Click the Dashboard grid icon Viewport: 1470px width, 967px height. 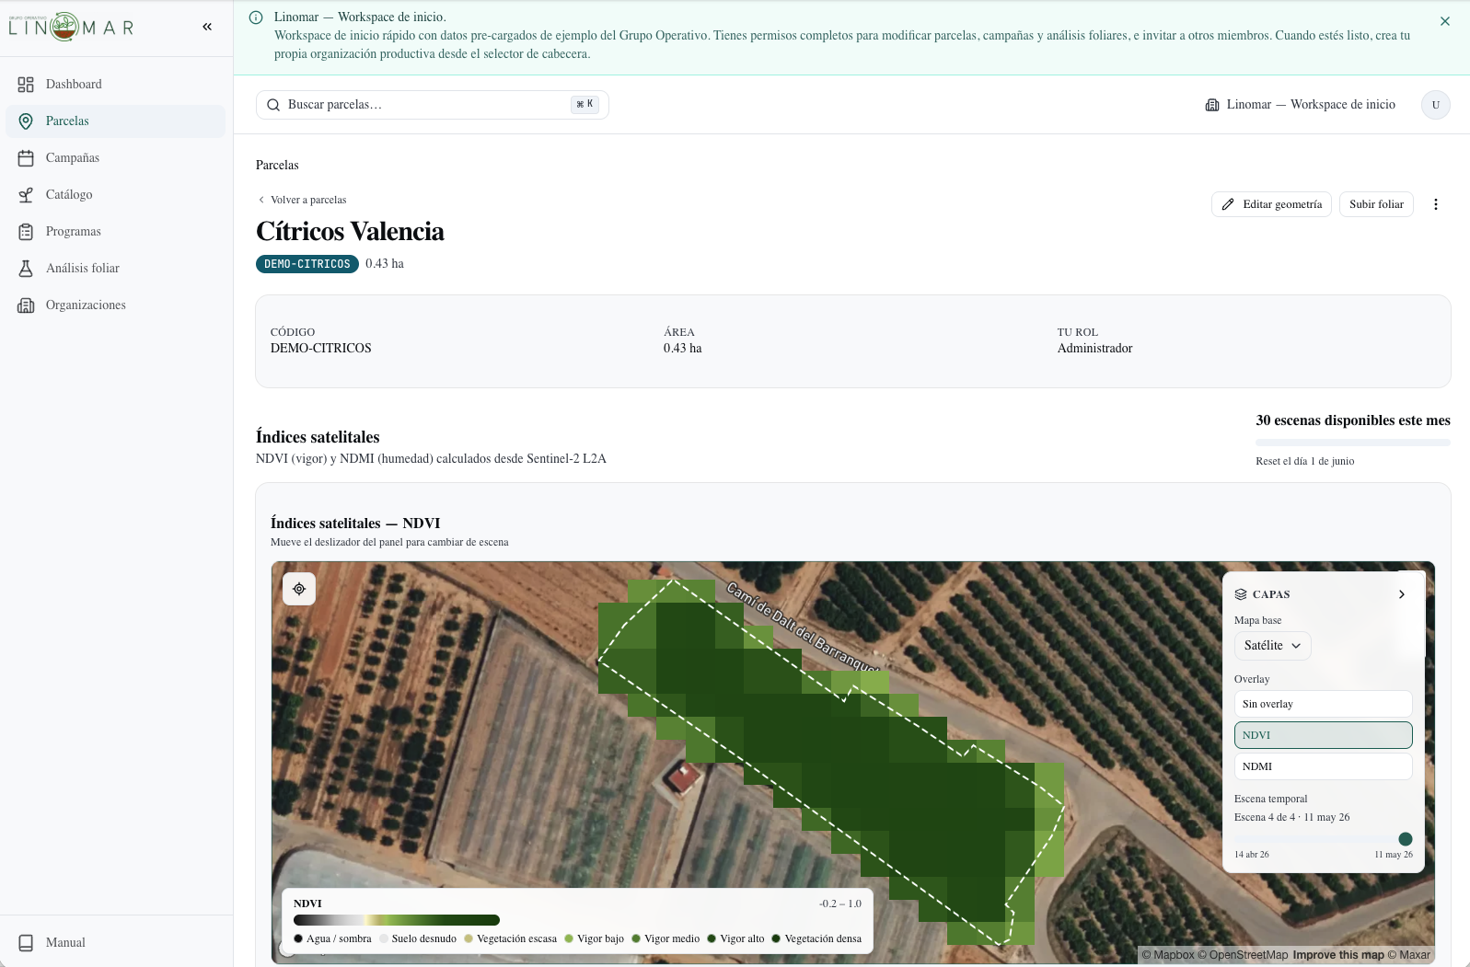click(x=26, y=85)
